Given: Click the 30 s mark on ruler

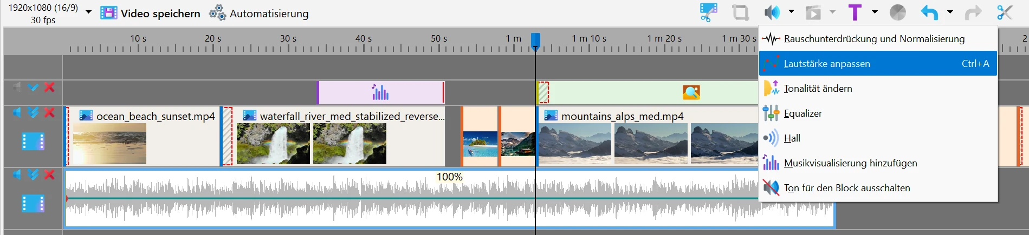Looking at the screenshot, I should 288,38.
